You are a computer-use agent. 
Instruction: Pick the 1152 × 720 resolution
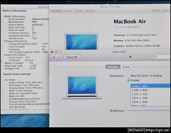point(150,94)
